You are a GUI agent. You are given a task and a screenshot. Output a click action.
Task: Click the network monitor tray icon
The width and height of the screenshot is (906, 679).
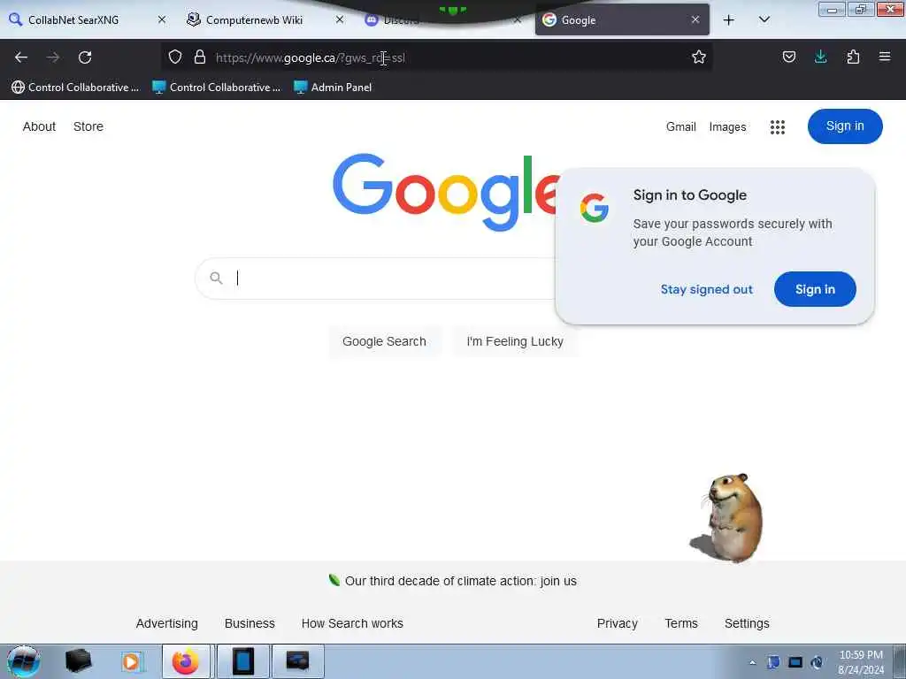795,662
